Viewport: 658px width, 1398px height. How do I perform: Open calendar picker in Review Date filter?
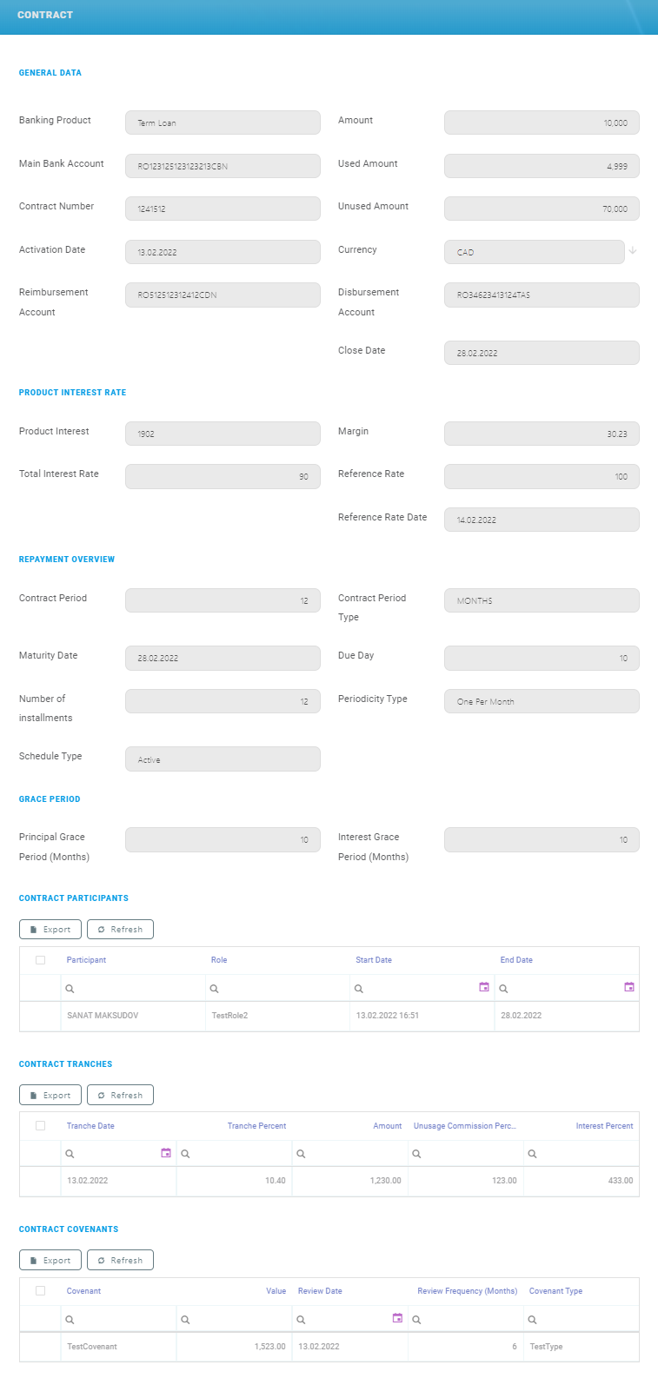click(x=397, y=1318)
